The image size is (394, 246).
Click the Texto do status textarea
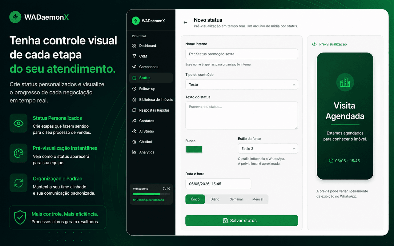242,115
